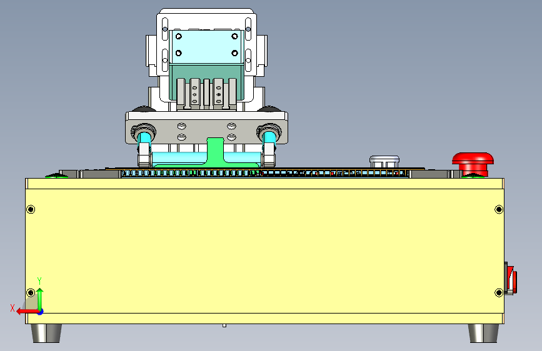
Task: Select the white cable gland on the top plate
Action: [x=384, y=162]
